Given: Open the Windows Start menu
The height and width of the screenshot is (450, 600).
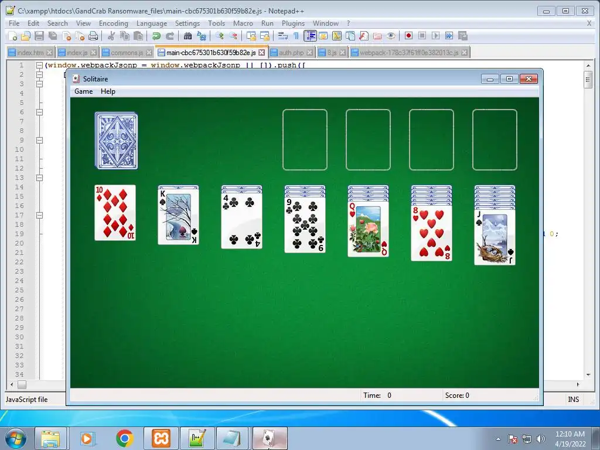Looking at the screenshot, I should tap(16, 438).
